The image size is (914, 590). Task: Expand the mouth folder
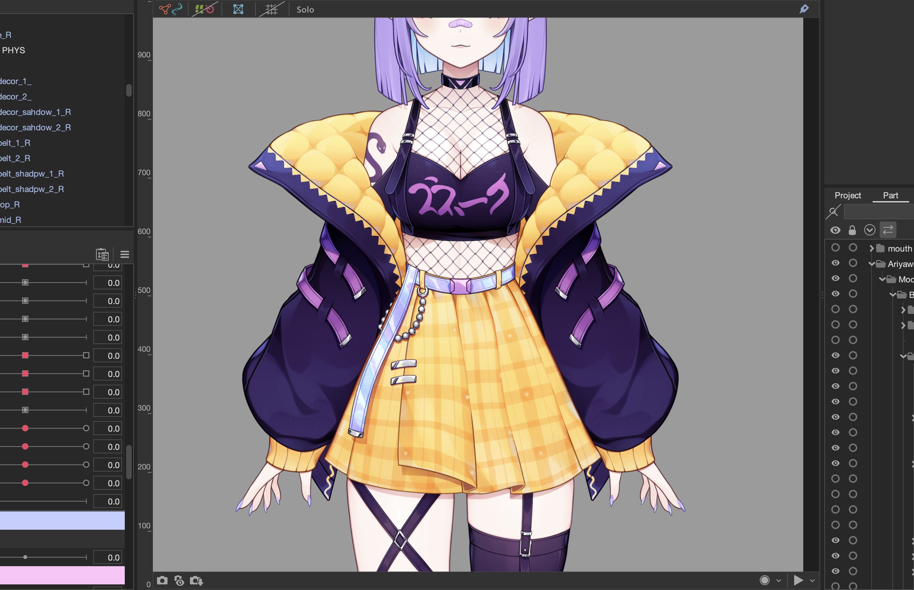tap(872, 248)
